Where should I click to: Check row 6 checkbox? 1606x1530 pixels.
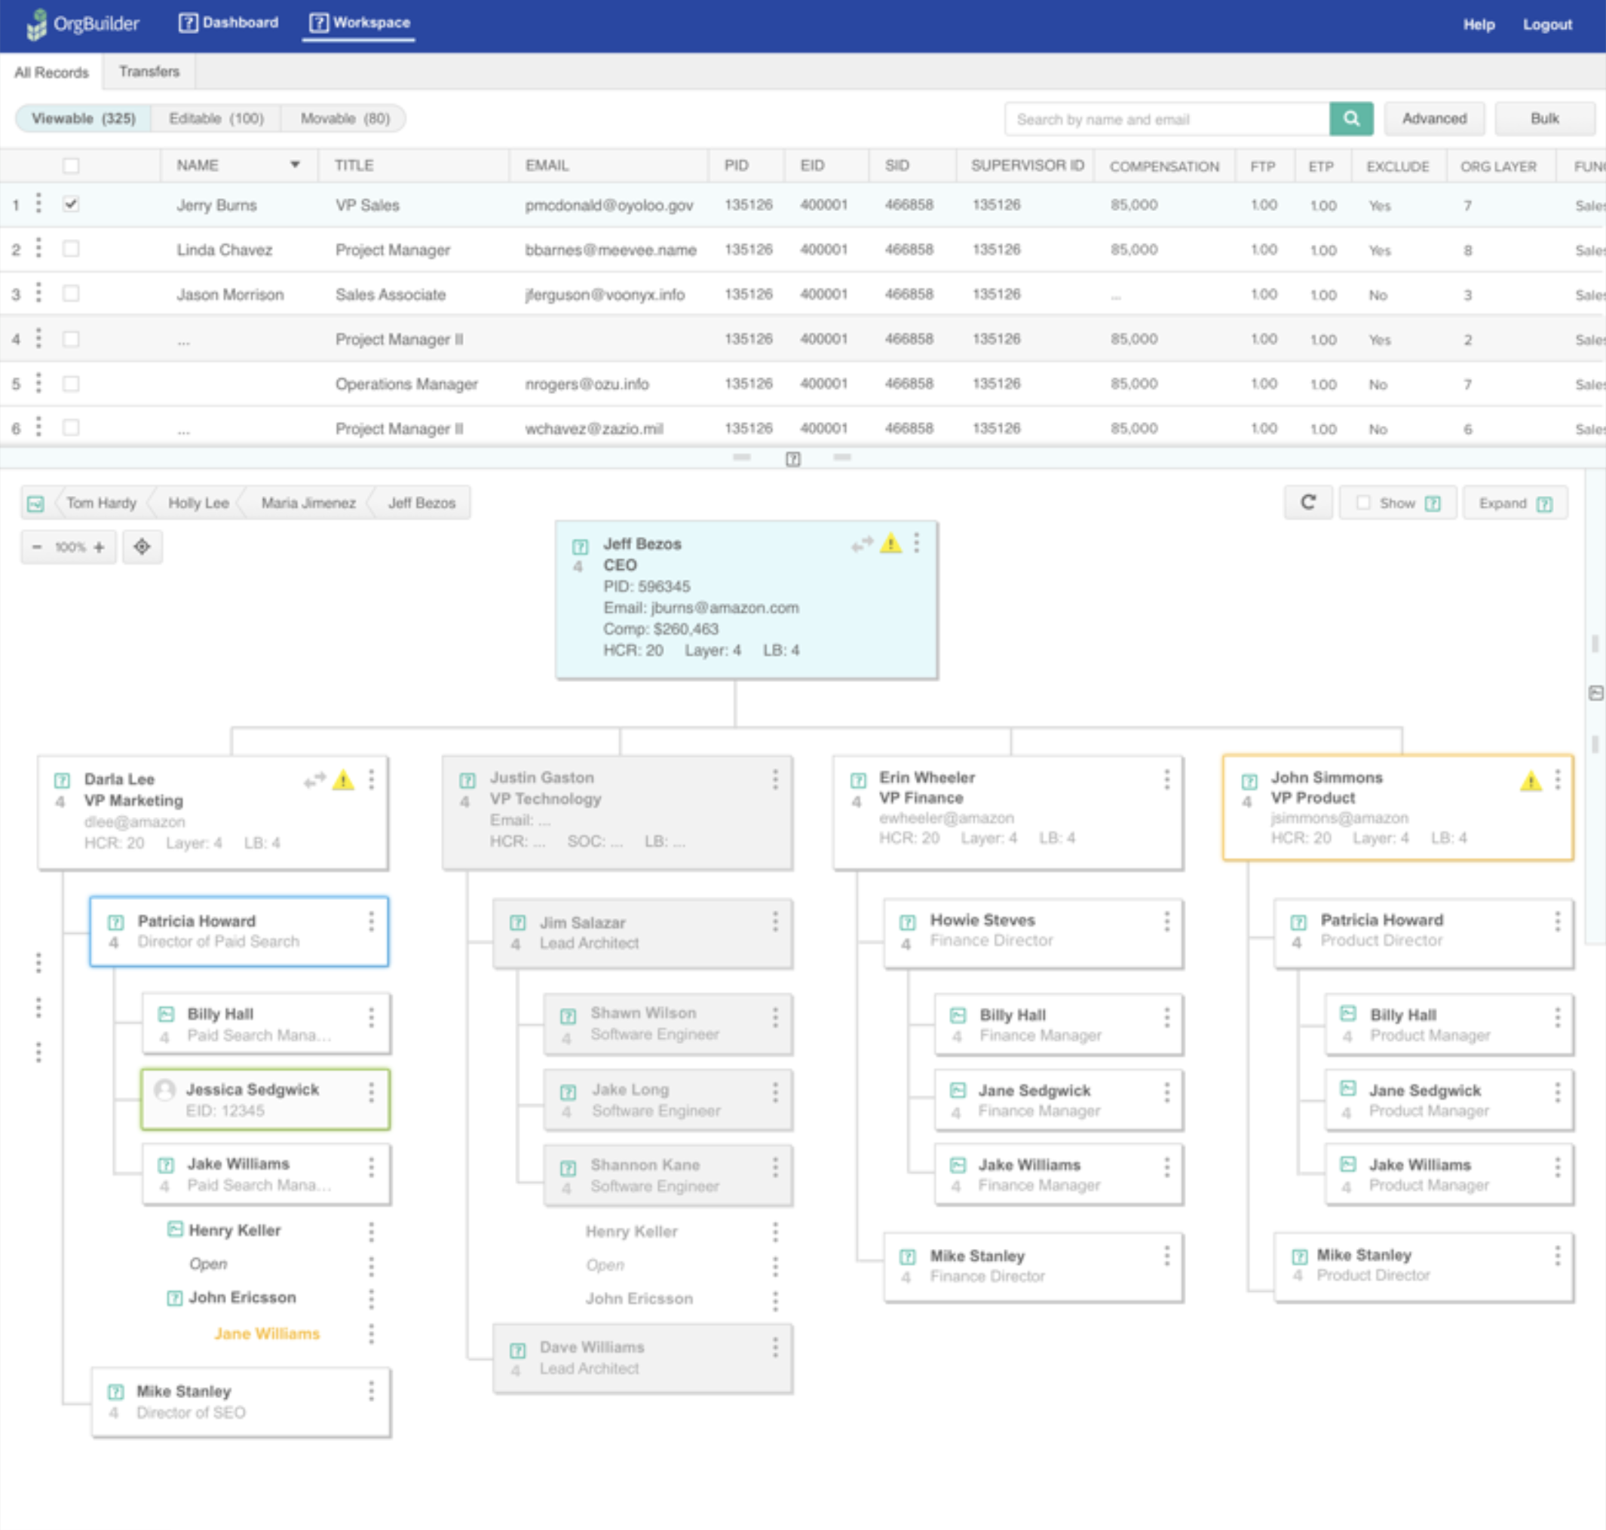coord(71,427)
